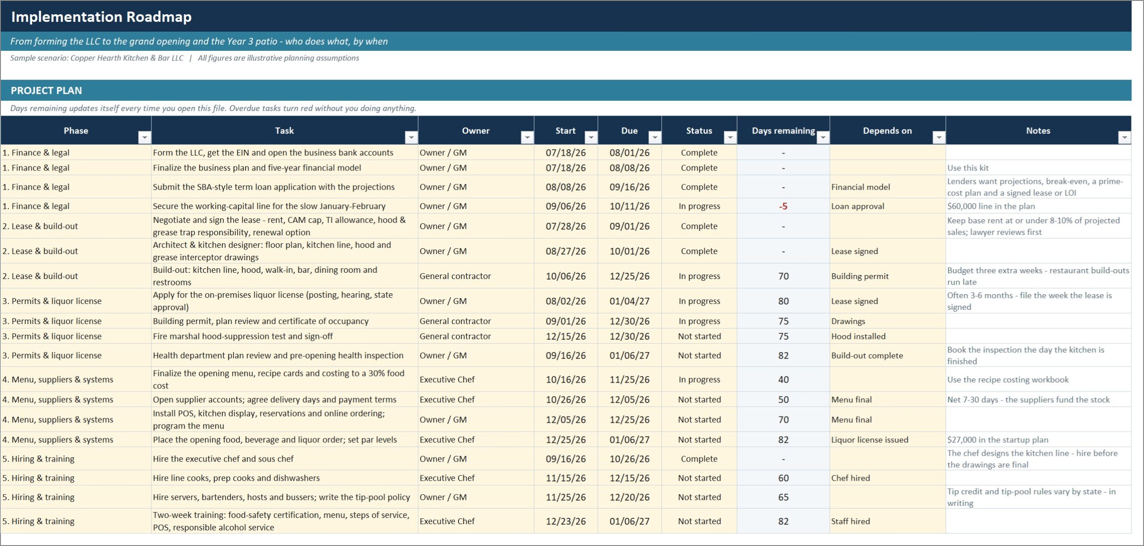
Task: Open the Due column filter dropdown
Action: [x=655, y=138]
